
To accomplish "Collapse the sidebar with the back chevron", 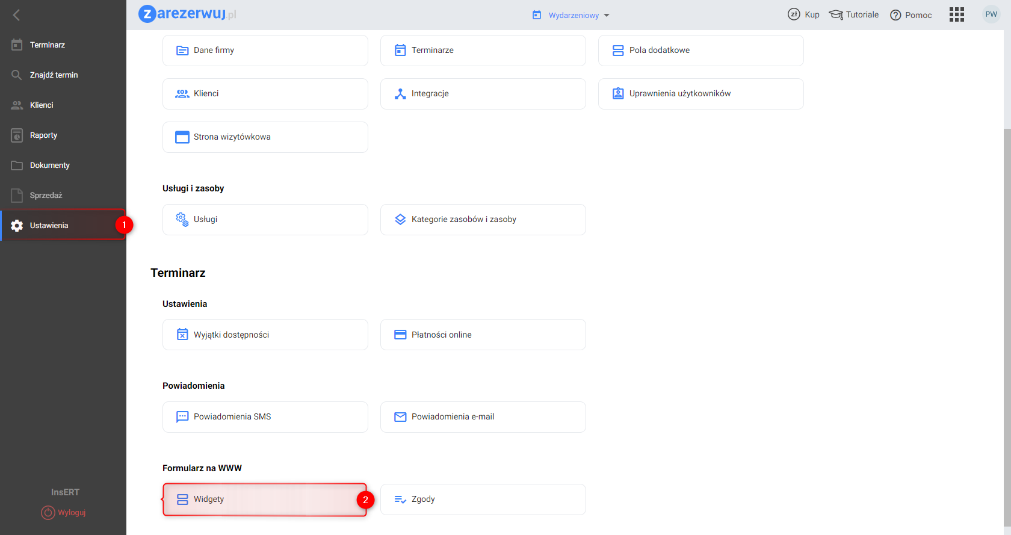I will click(16, 15).
